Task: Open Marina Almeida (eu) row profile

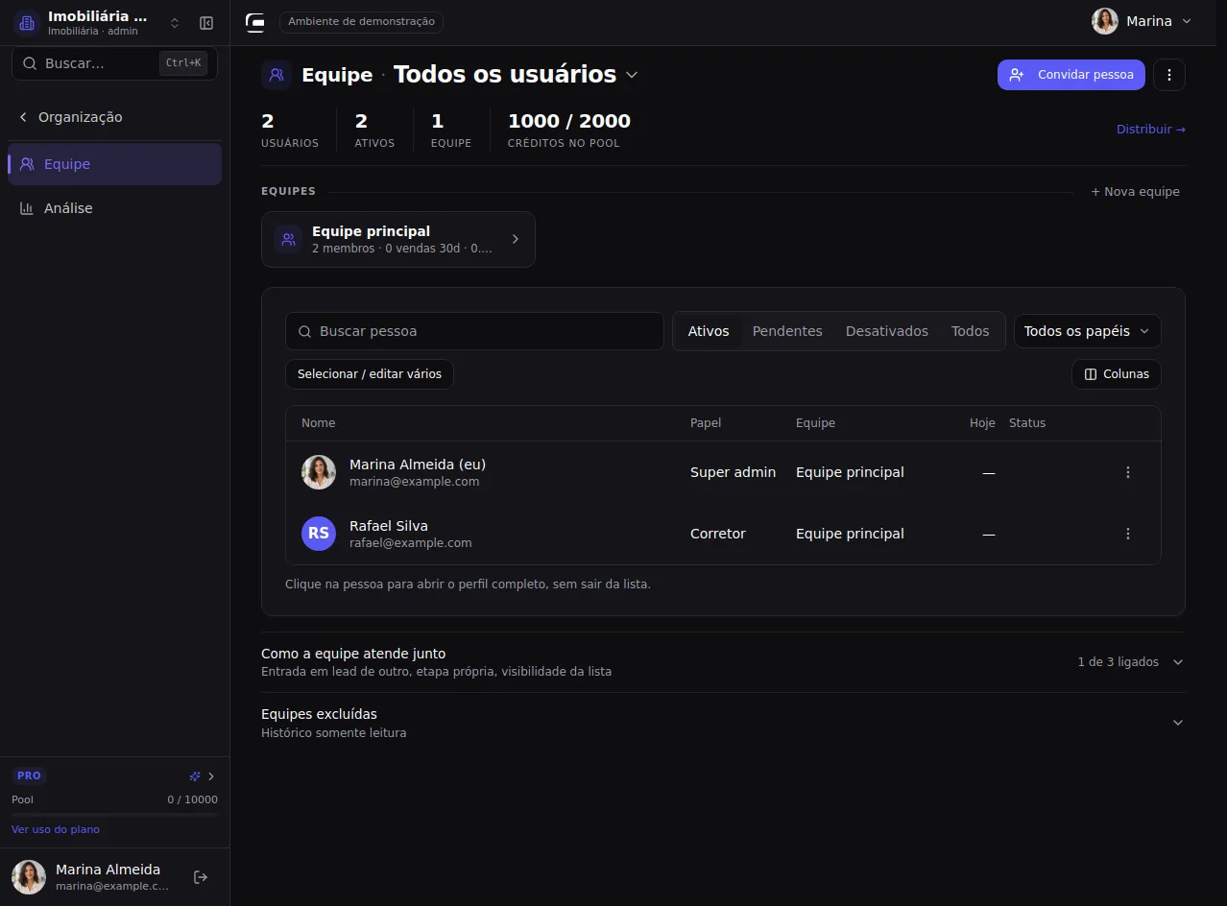Action: (723, 472)
